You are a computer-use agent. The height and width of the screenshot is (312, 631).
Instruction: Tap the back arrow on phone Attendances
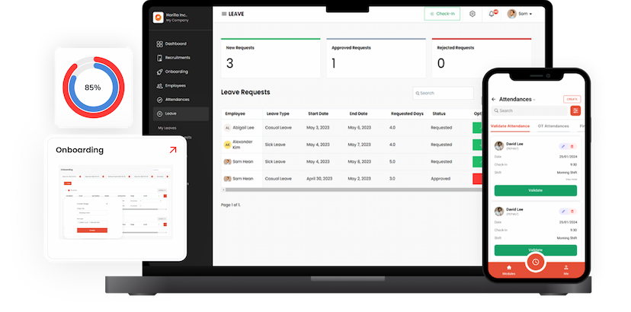pyautogui.click(x=494, y=99)
